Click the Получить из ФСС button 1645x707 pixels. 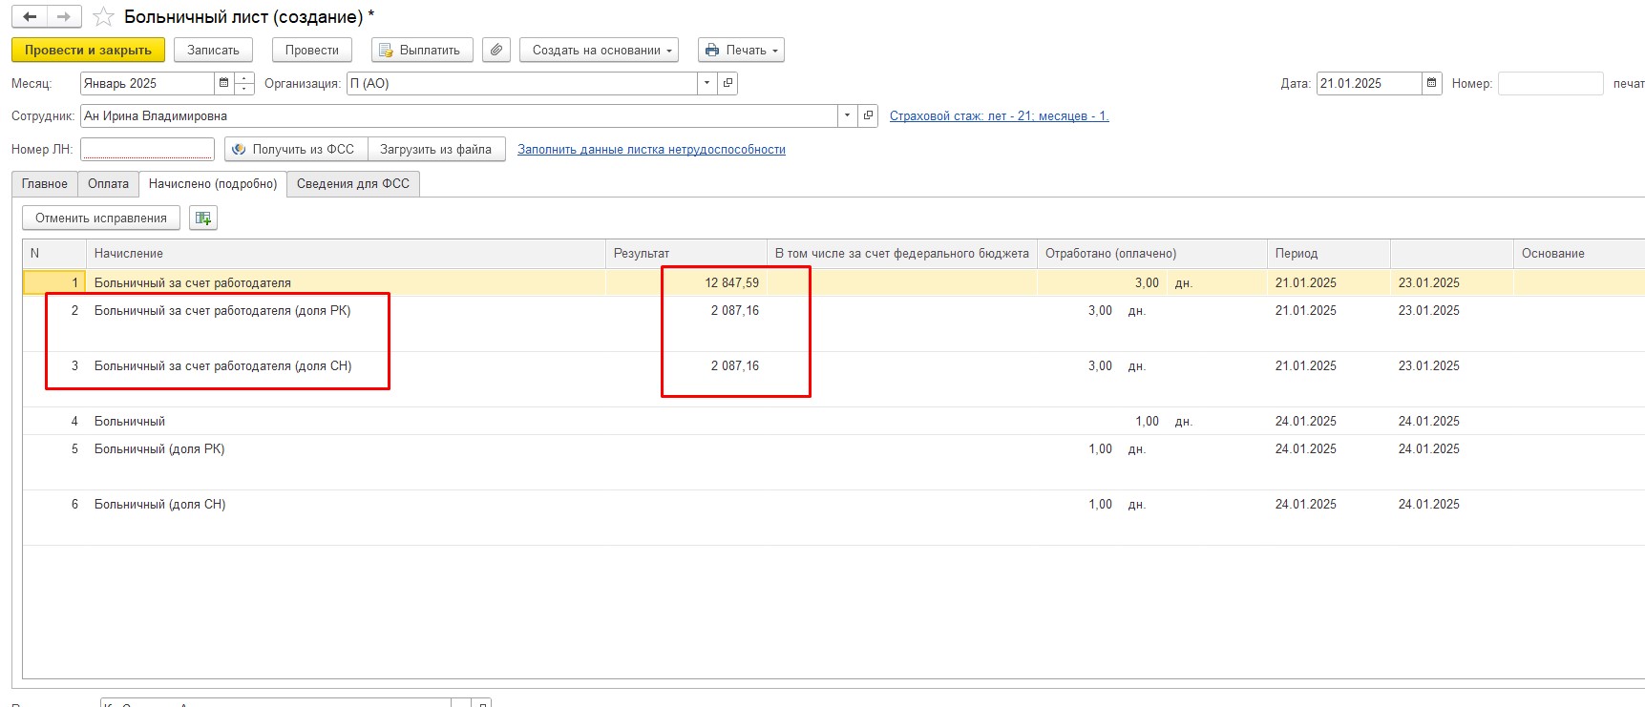point(296,149)
